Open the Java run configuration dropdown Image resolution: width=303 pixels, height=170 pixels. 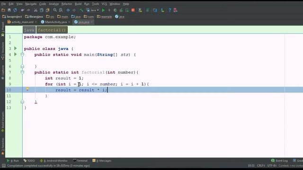[93, 10]
